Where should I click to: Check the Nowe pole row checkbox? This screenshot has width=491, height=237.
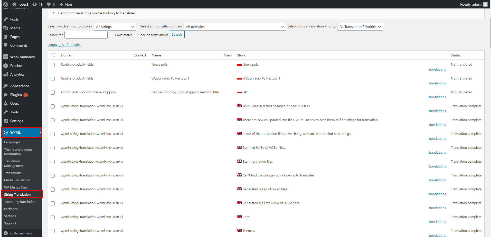(x=53, y=65)
